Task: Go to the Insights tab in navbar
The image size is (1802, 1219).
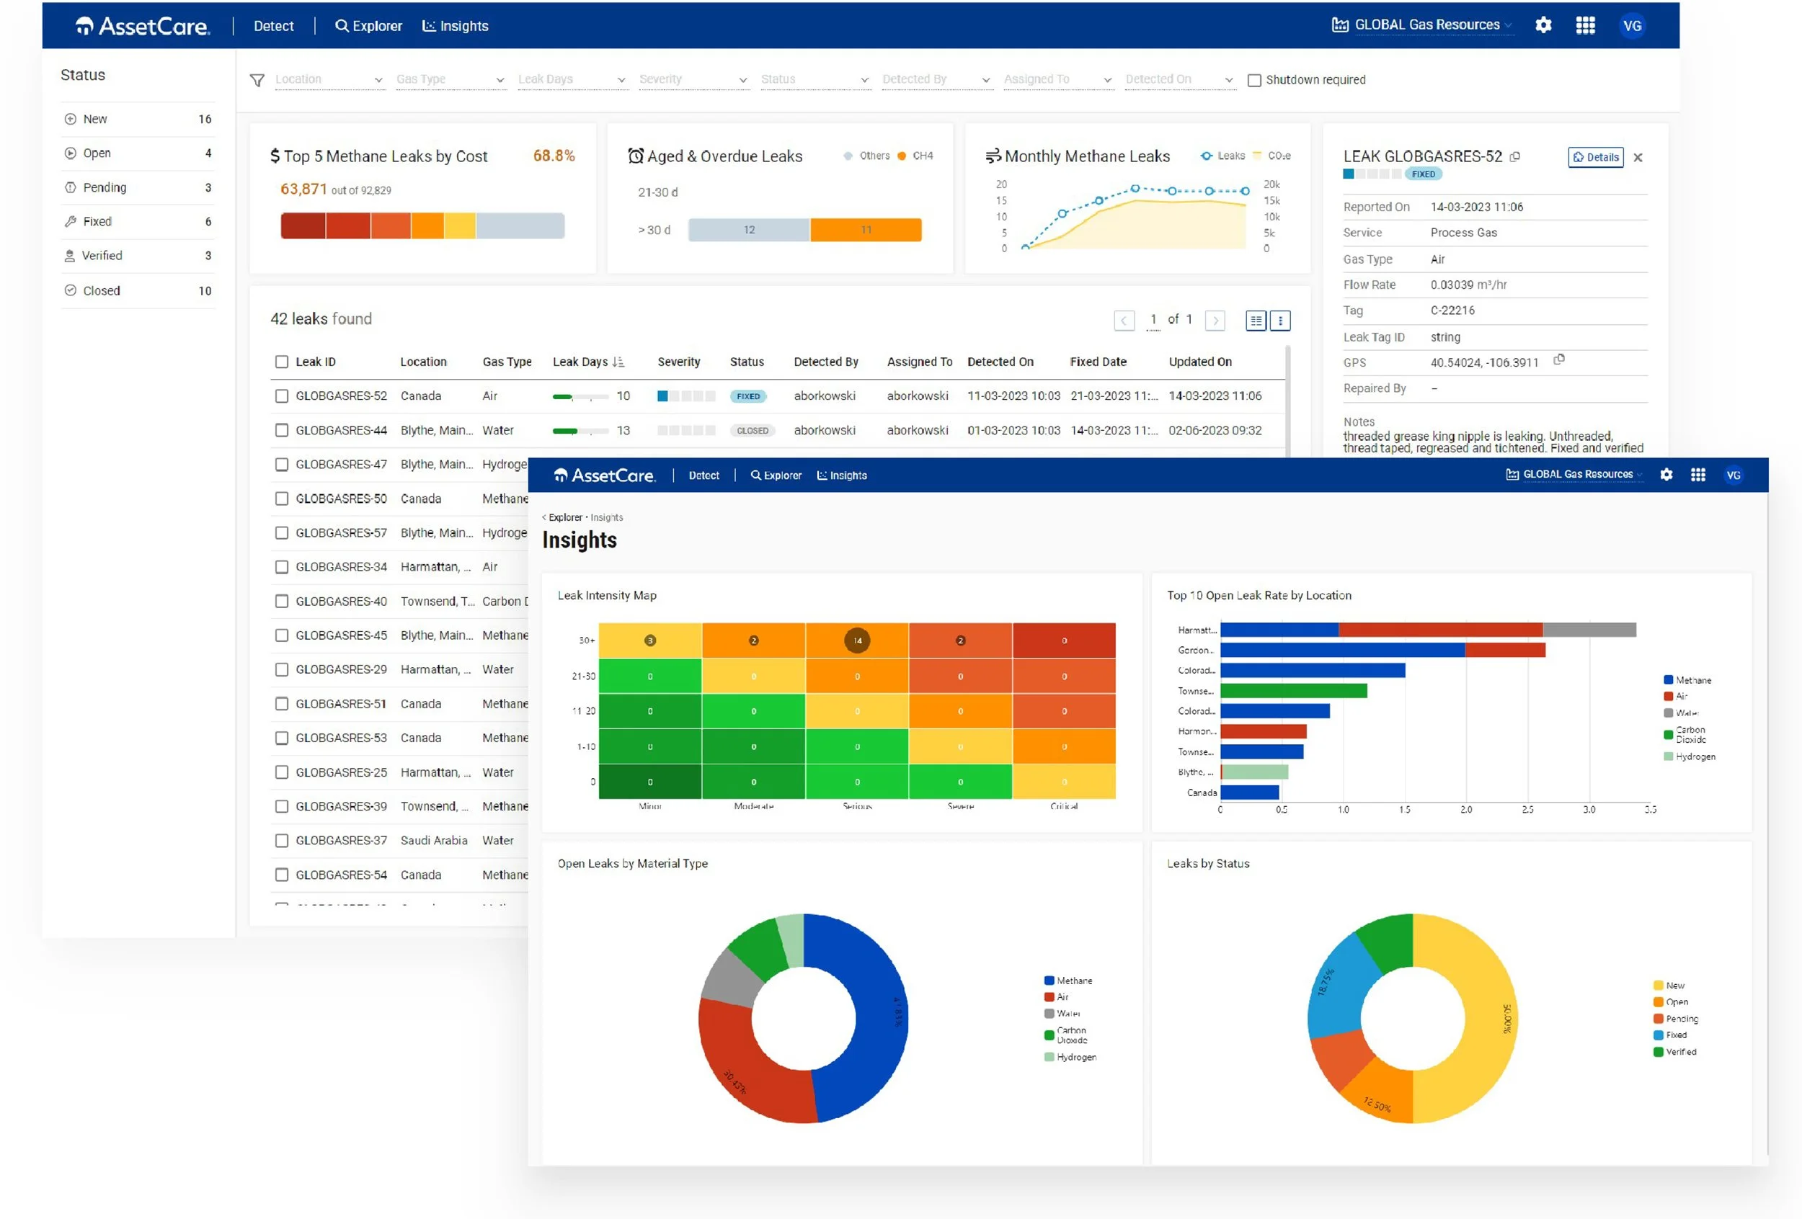Action: point(455,27)
